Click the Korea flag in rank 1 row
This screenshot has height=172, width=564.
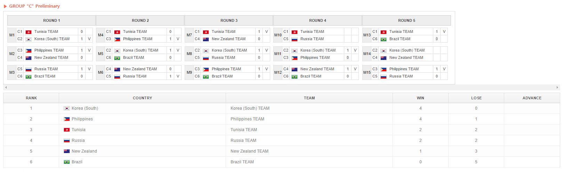pos(67,108)
